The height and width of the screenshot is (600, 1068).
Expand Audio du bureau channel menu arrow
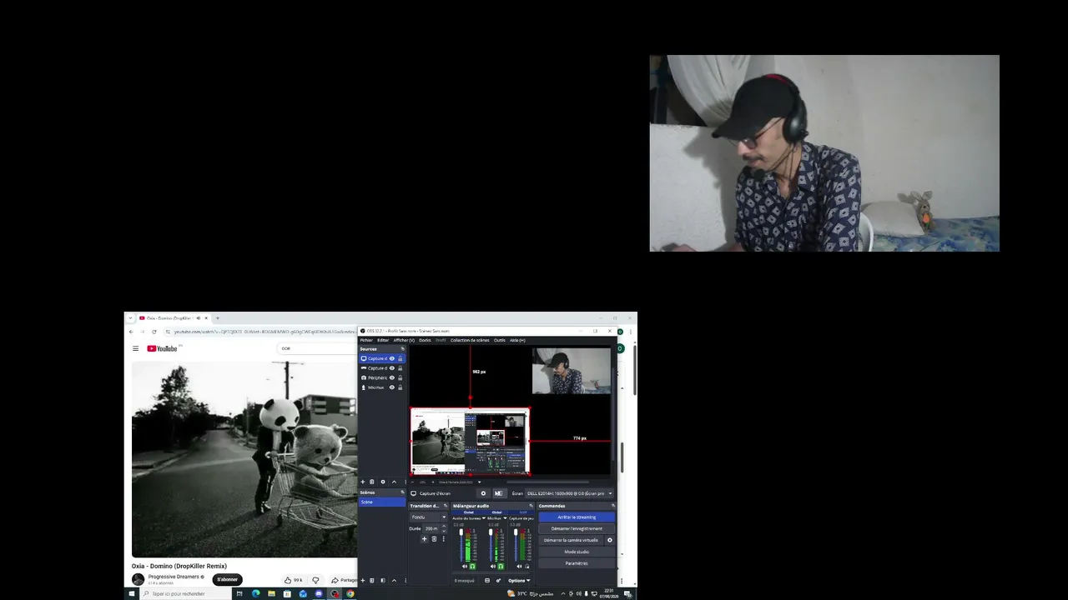(483, 518)
